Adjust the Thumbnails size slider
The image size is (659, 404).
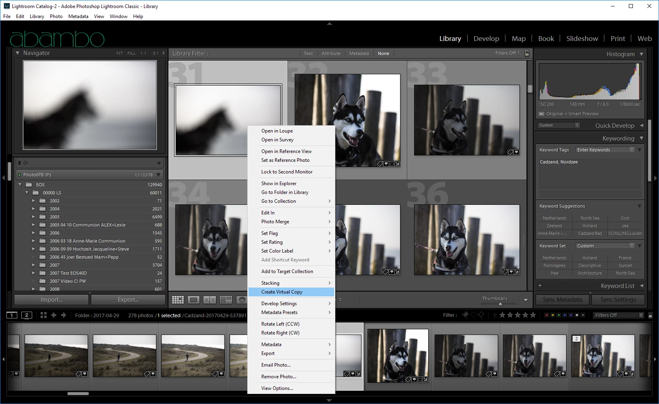[x=500, y=304]
